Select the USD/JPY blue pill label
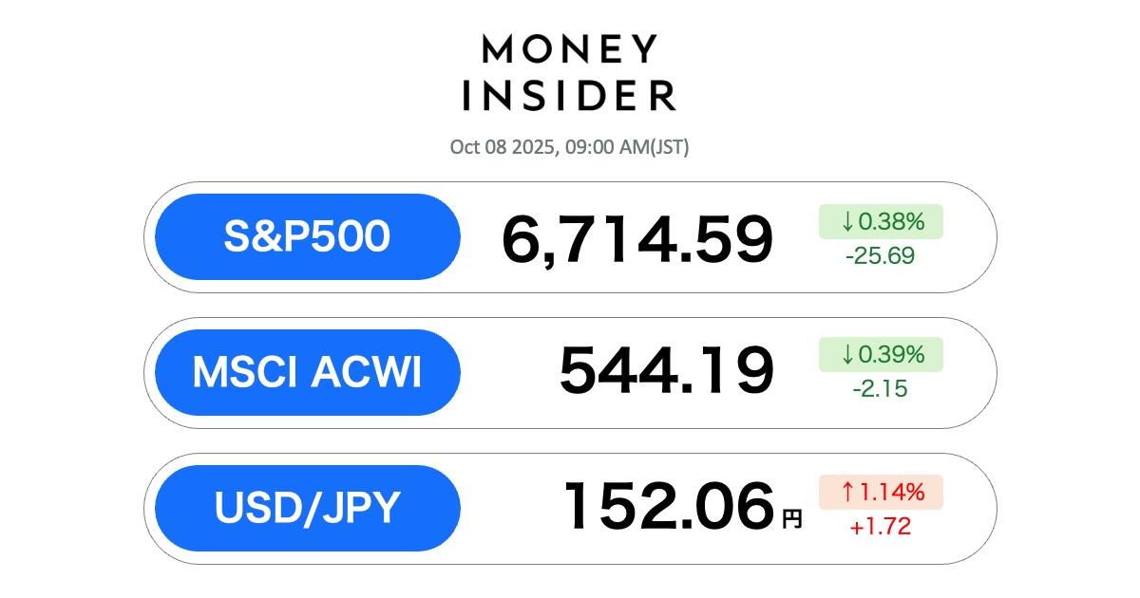This screenshot has width=1140, height=598. [307, 508]
